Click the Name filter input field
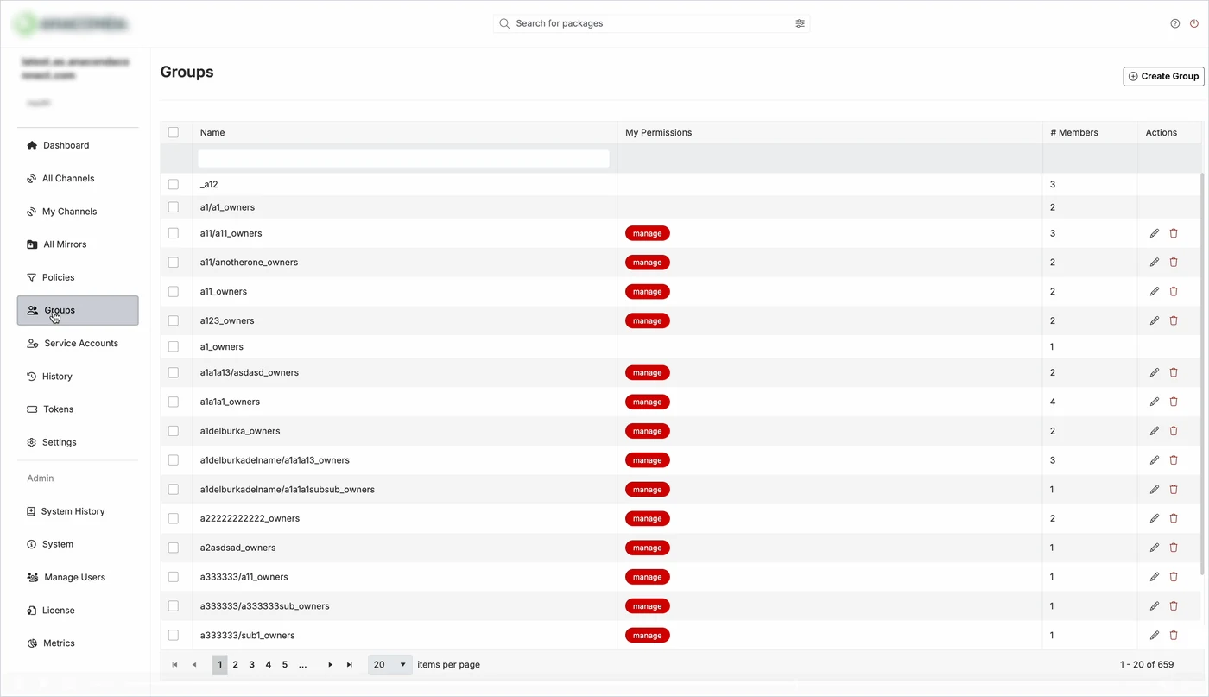This screenshot has width=1209, height=697. [404, 159]
